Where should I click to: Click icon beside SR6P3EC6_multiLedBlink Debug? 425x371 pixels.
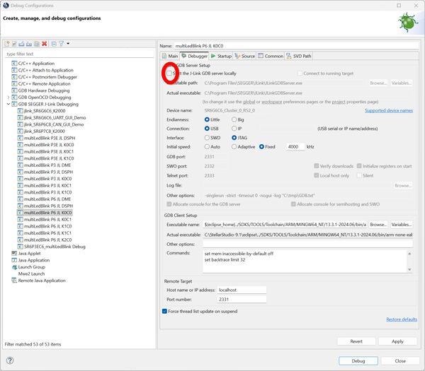coord(21,247)
